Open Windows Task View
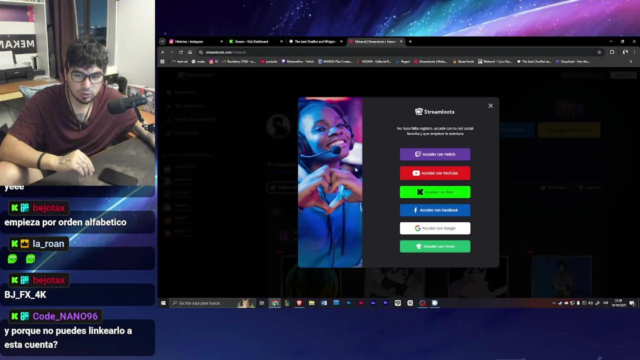This screenshot has width=640, height=360. tap(261, 303)
